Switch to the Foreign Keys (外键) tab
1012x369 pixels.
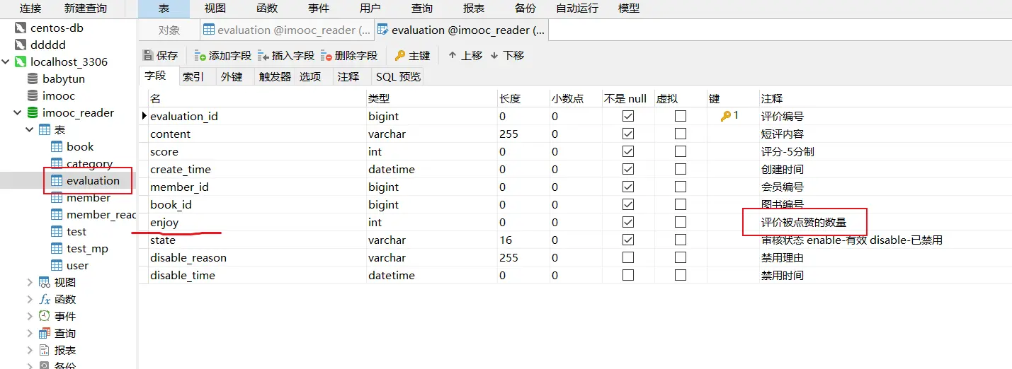coord(232,76)
